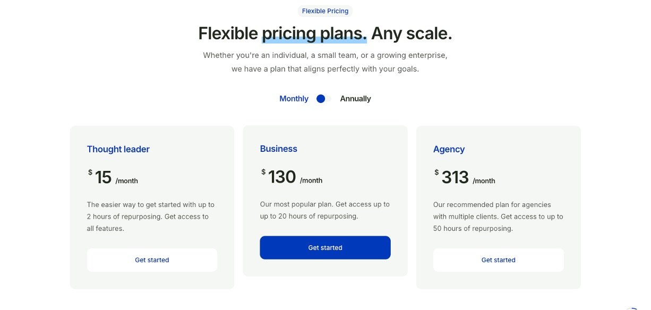
Task: Select the Thought leader plan title
Action: coord(118,149)
